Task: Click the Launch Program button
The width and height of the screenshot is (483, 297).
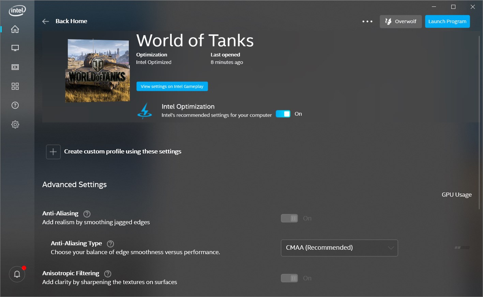Action: coord(447,21)
